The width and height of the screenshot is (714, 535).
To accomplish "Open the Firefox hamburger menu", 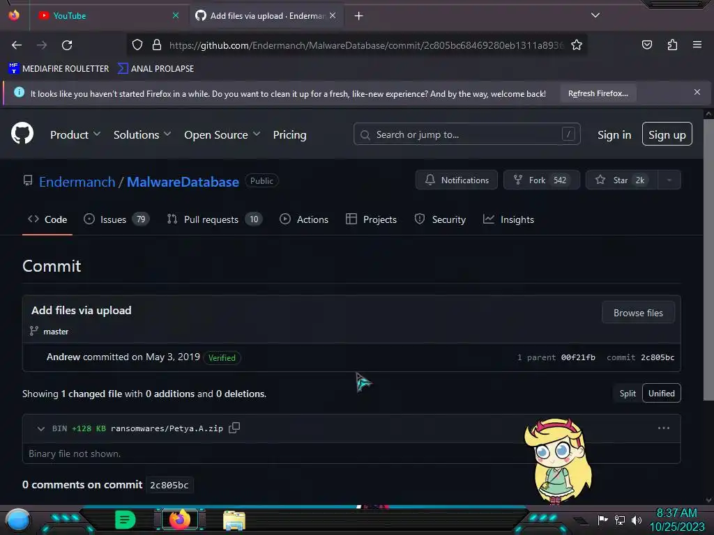I will [697, 45].
